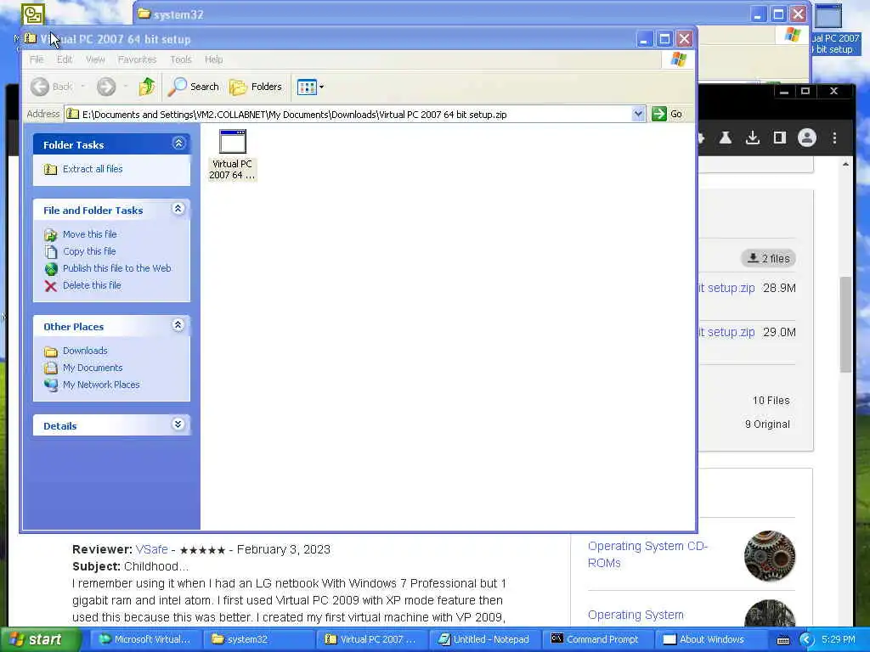Expand hidden system tray icons arrow

click(x=806, y=639)
